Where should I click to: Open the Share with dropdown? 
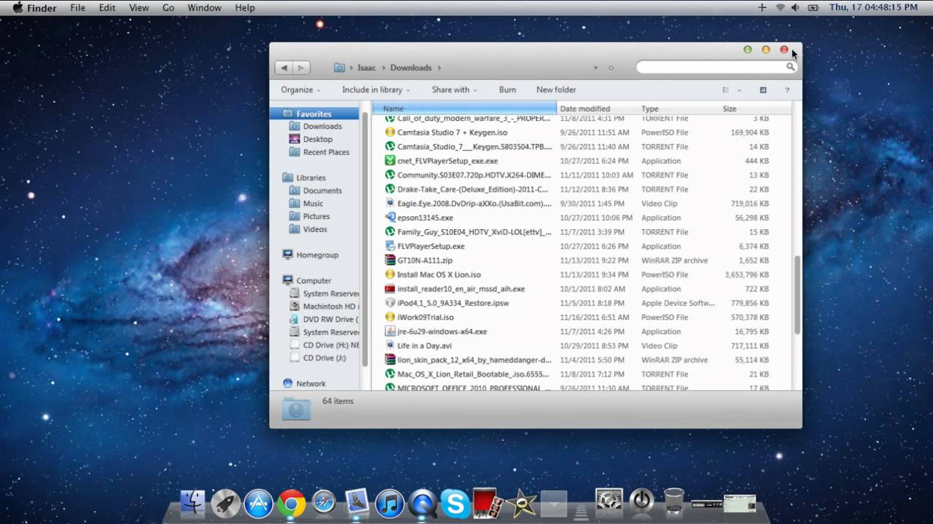pyautogui.click(x=454, y=90)
